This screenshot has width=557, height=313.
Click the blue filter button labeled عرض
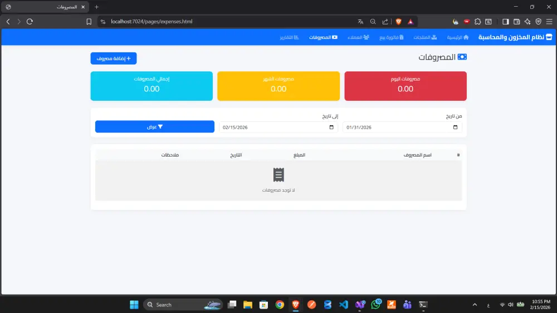click(x=154, y=127)
